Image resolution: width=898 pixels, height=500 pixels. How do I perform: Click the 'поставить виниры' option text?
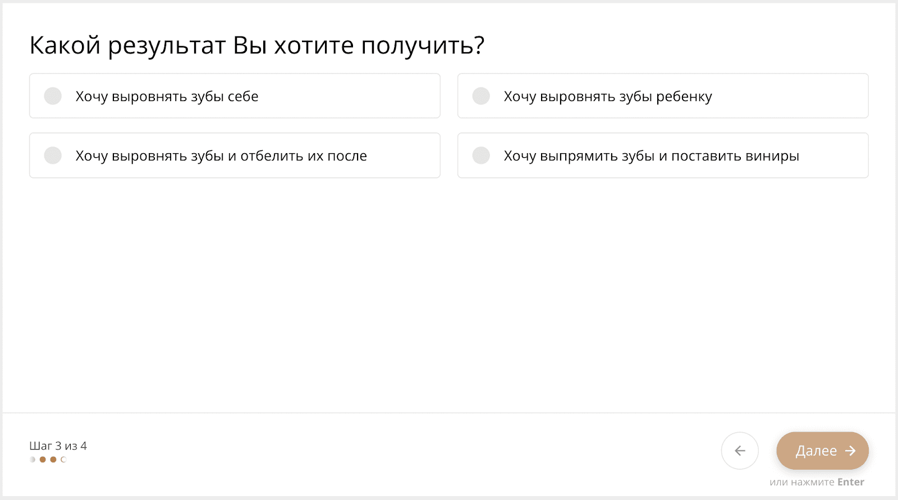[735, 156]
